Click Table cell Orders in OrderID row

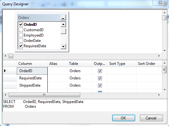pyautogui.click(x=80, y=71)
